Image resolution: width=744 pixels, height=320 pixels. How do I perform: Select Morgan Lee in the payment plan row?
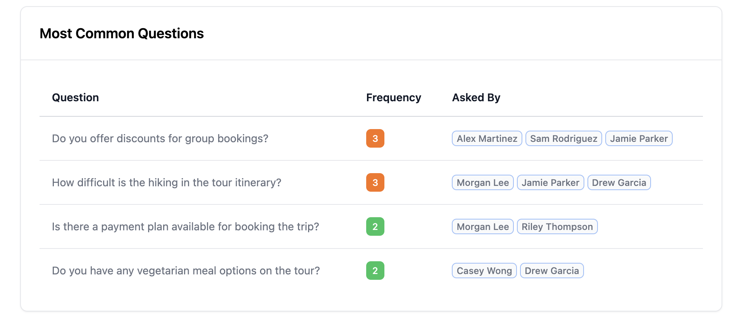(482, 226)
